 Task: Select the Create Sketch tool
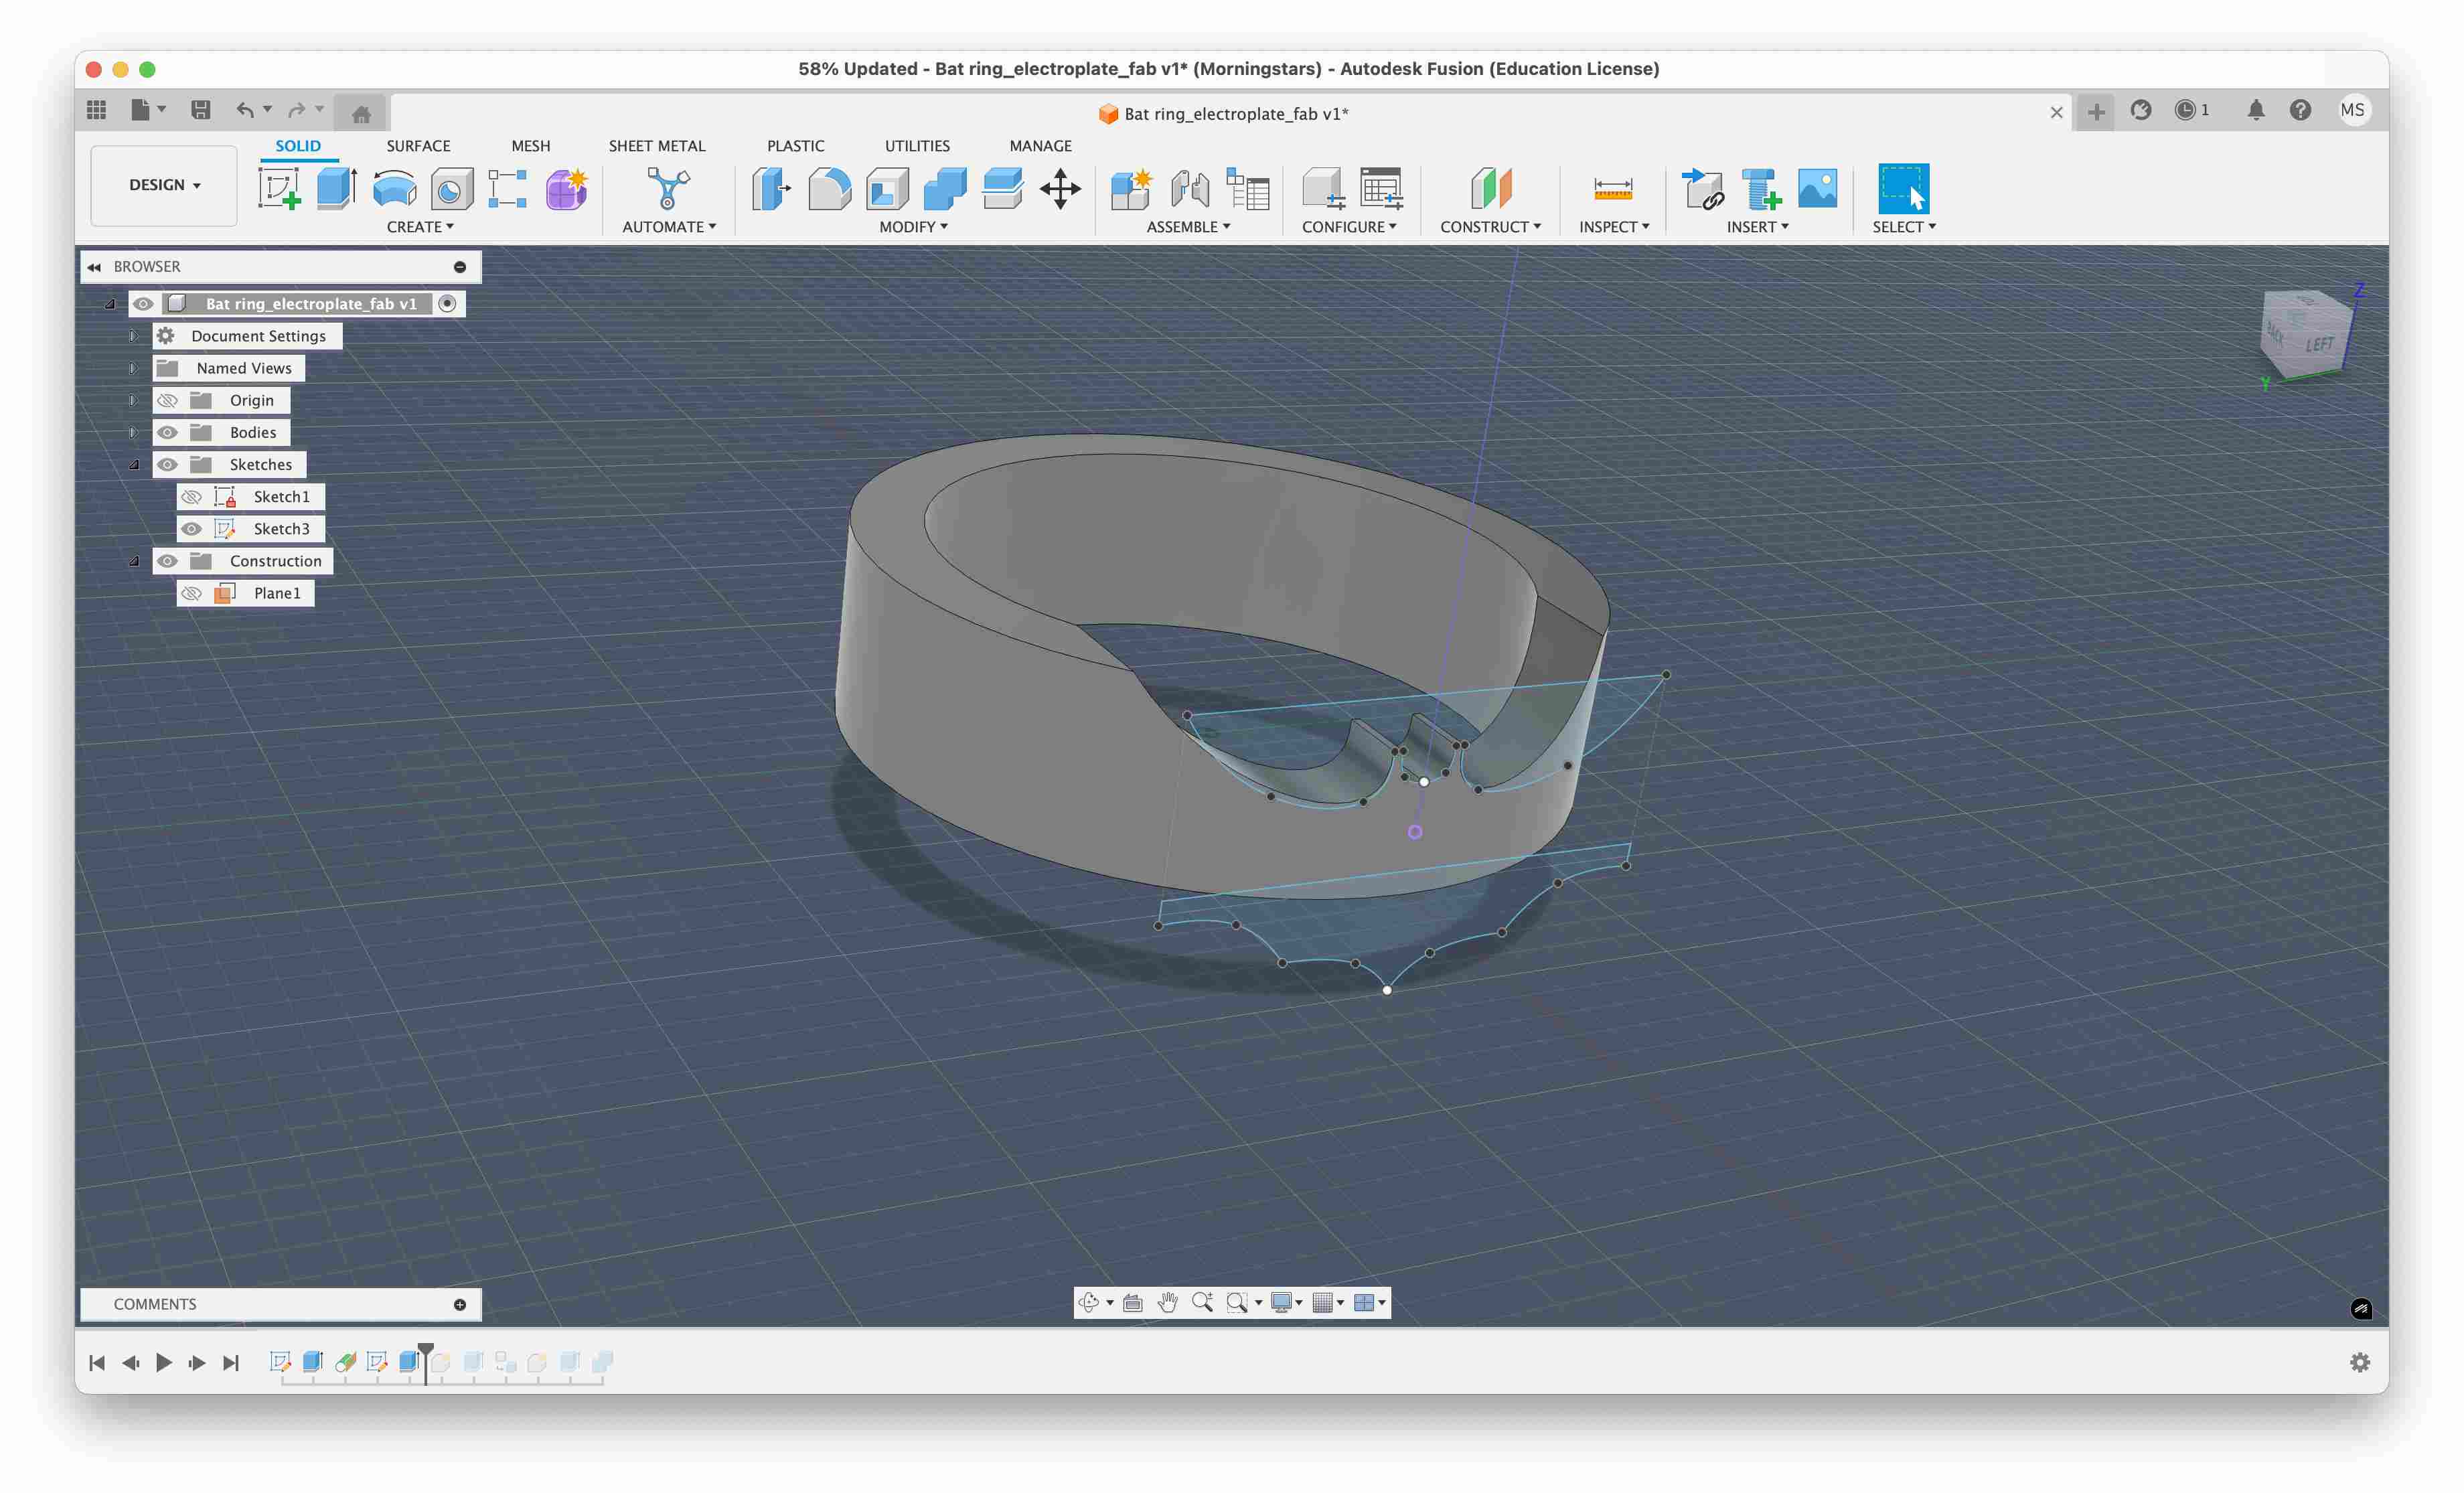click(279, 188)
